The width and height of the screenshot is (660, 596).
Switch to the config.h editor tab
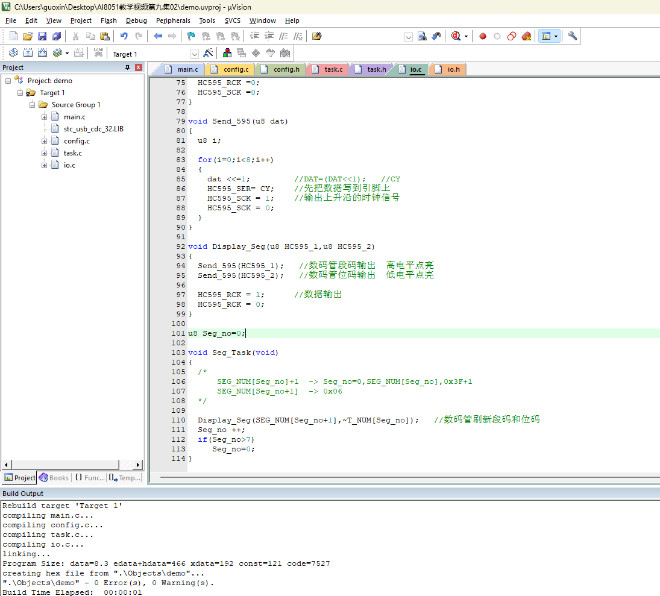tap(281, 69)
